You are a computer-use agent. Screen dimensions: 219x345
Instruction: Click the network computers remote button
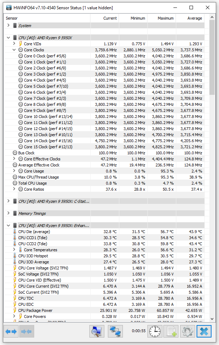[115, 331]
